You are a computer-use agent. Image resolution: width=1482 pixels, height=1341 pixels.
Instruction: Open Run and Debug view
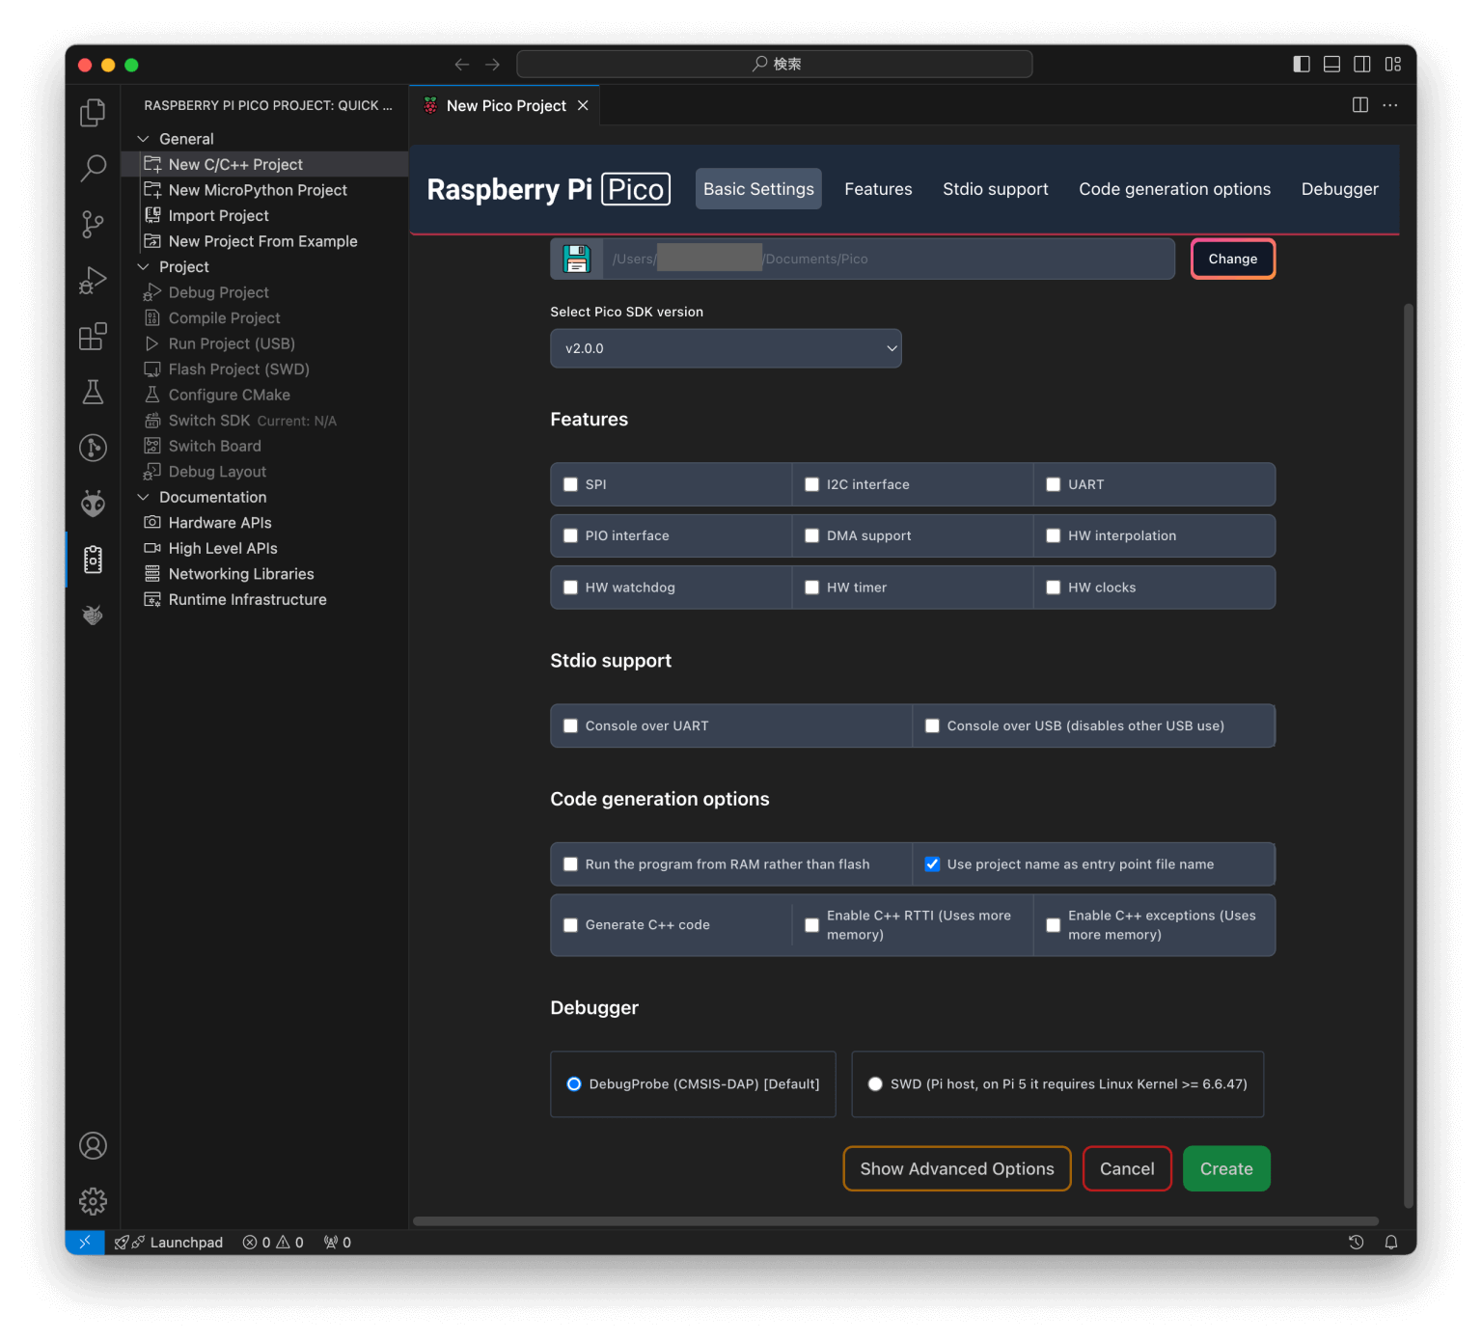click(93, 281)
